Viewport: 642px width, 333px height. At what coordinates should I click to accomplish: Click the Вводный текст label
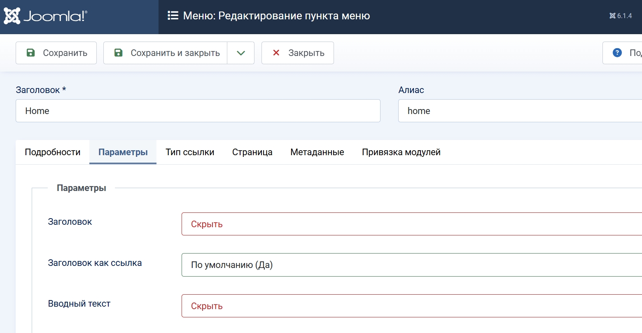coord(79,304)
